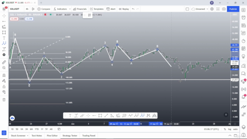Open the 4h interval selector
The height and width of the screenshot is (139, 247).
point(27,9)
